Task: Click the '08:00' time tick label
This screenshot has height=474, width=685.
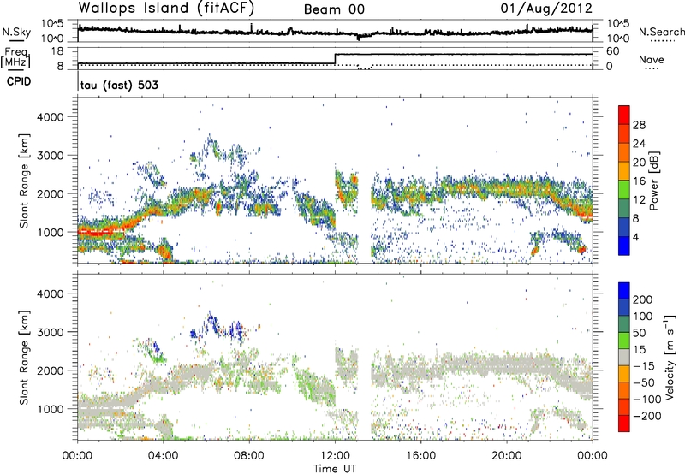Action: coord(249,456)
